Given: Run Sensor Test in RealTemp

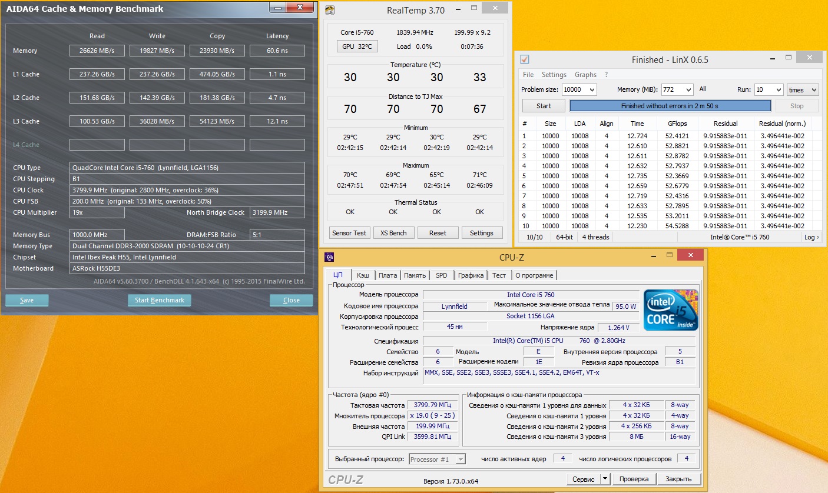Looking at the screenshot, I should [x=349, y=233].
